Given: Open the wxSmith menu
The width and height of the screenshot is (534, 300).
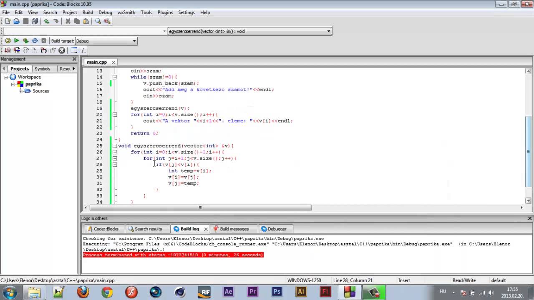Looking at the screenshot, I should [x=126, y=12].
